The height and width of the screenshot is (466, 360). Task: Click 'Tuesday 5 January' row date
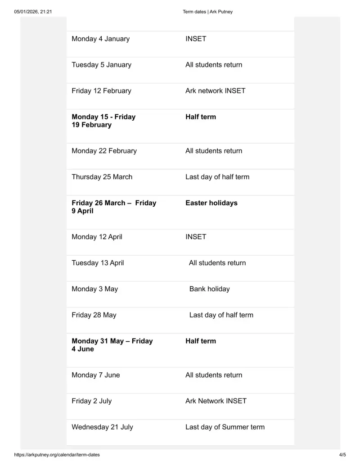tap(102, 65)
